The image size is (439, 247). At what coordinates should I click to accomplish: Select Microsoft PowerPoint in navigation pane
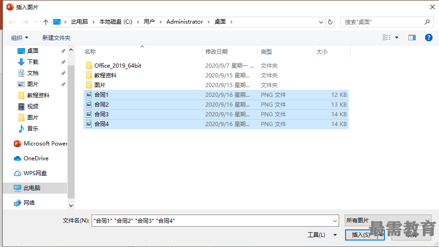40,144
